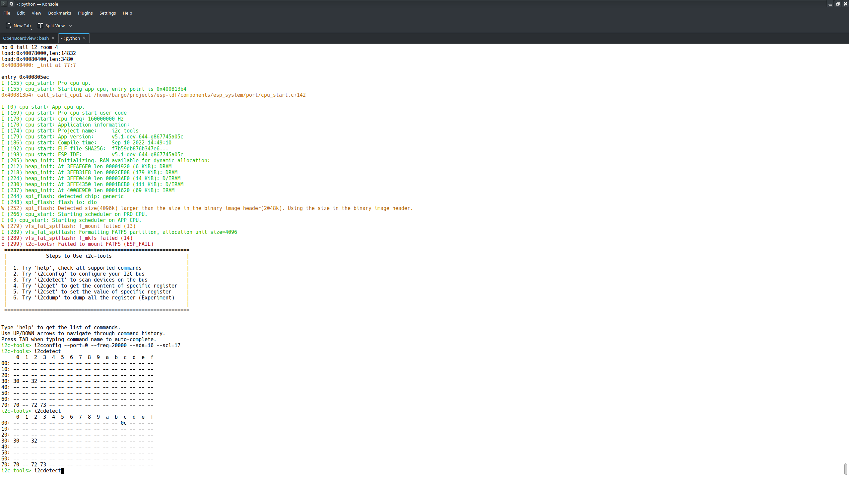Open the Settings menu
849x477 pixels.
pyautogui.click(x=107, y=13)
